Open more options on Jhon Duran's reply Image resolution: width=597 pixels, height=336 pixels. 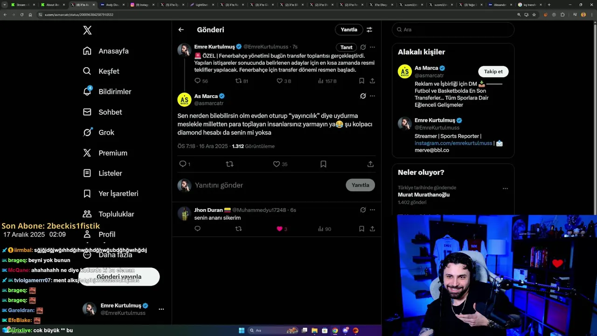(372, 210)
